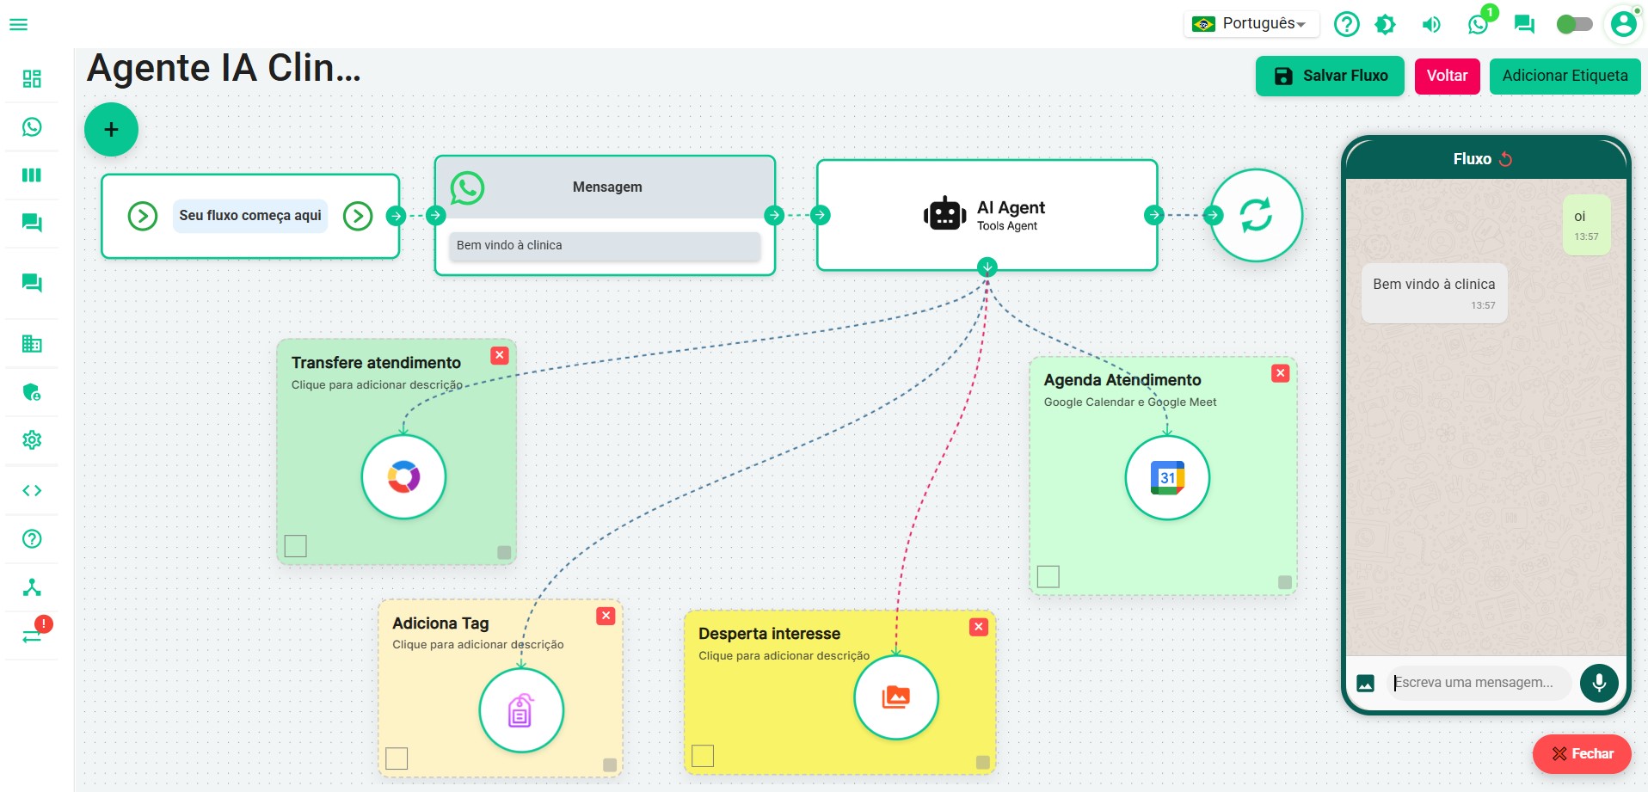1648x792 pixels.
Task: Type in the Escreva uma mensagem field
Action: tap(1478, 683)
